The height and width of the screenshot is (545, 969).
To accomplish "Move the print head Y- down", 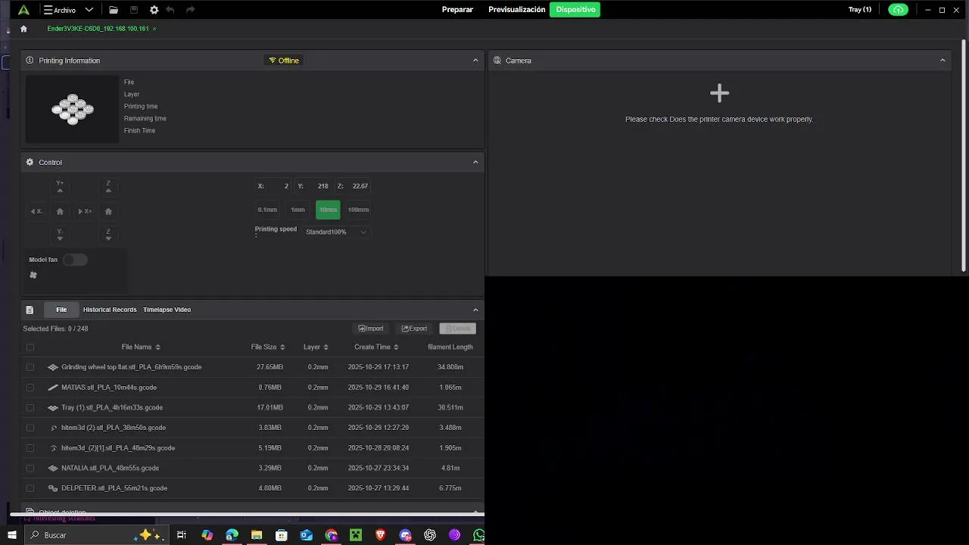I will pos(60,235).
